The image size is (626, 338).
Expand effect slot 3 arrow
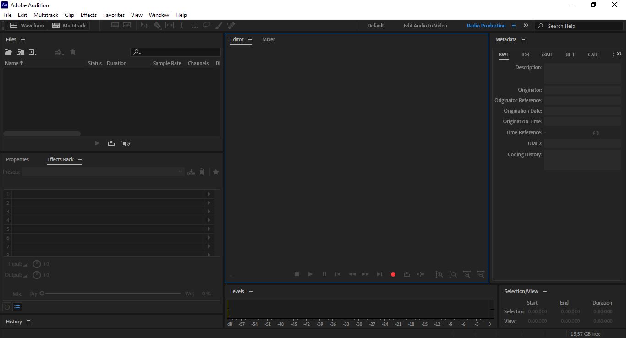(x=209, y=212)
